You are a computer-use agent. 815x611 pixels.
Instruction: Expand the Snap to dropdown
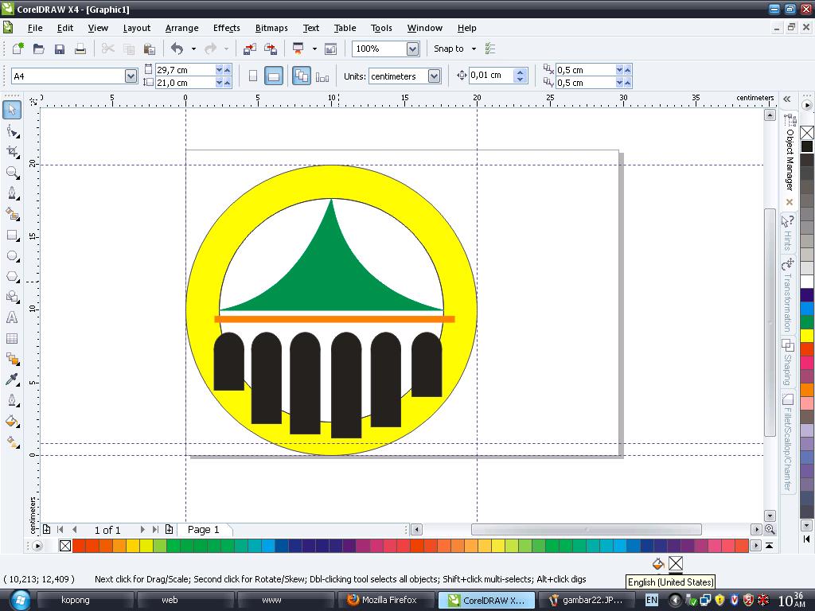tap(474, 49)
